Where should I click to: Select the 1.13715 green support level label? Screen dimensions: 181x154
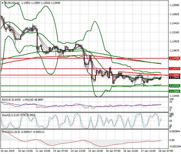pos(174,86)
